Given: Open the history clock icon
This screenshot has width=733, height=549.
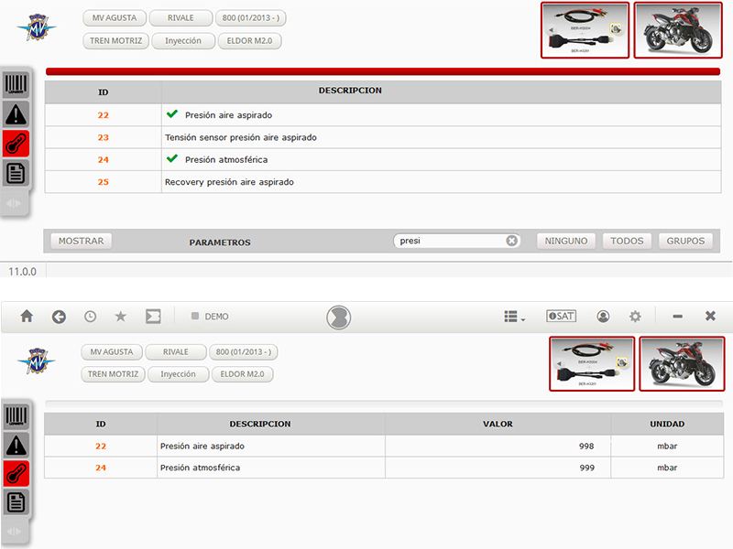Looking at the screenshot, I should (x=90, y=317).
